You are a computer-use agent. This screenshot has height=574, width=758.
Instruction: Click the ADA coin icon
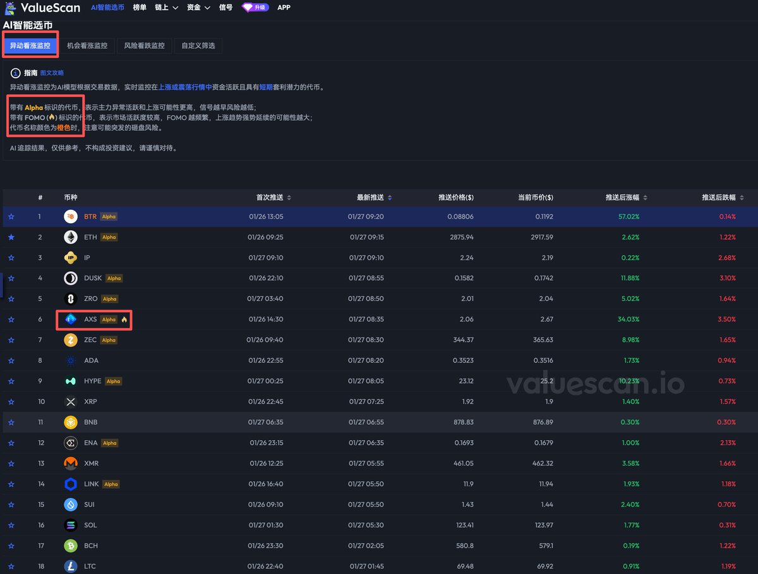[x=71, y=360]
